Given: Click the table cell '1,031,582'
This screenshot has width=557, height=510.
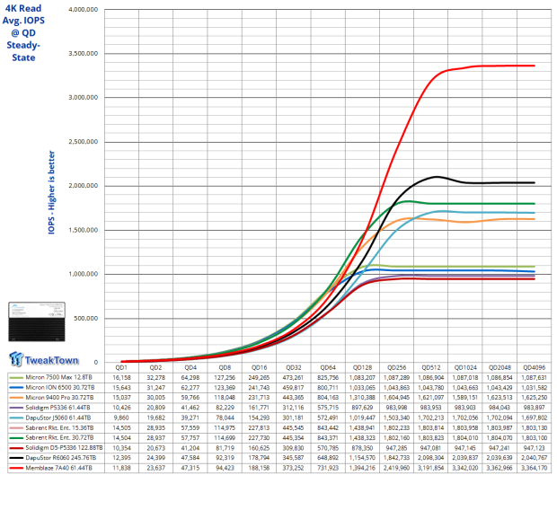Looking at the screenshot, I should coord(534,388).
